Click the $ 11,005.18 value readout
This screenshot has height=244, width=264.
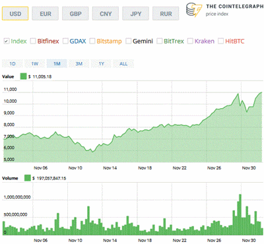tap(40, 76)
